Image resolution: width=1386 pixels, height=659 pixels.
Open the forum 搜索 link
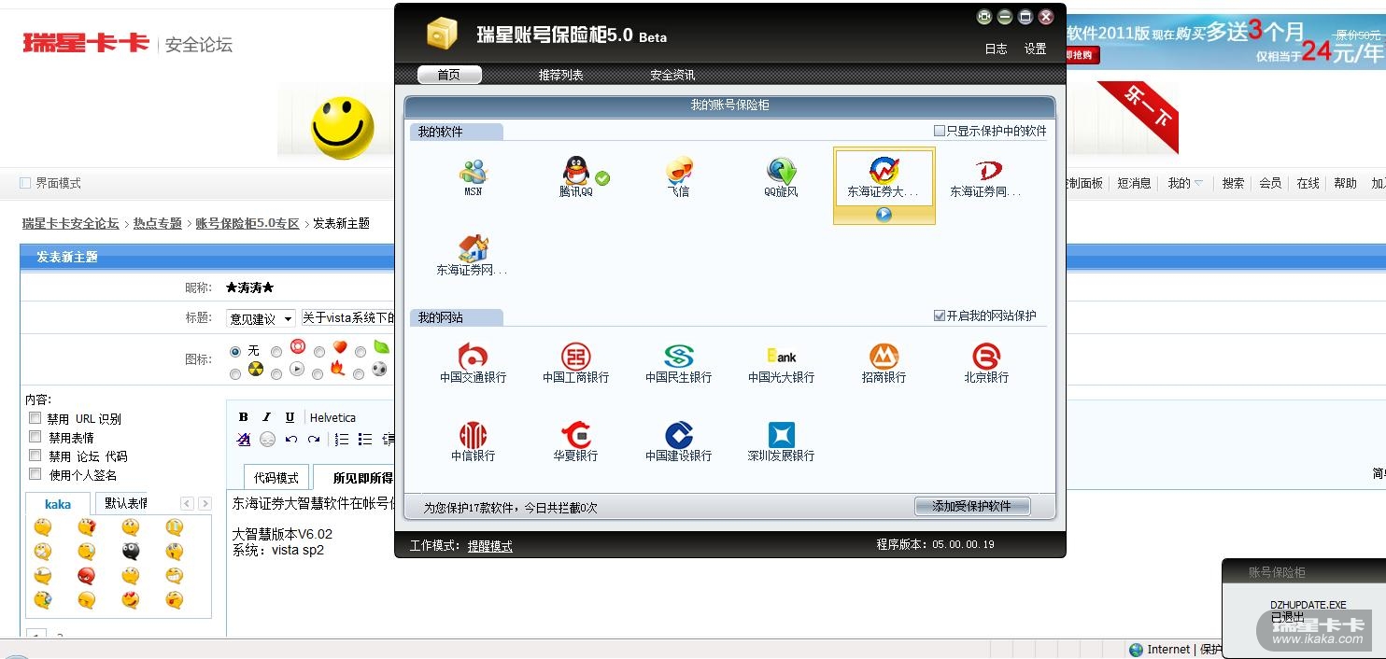(1233, 183)
